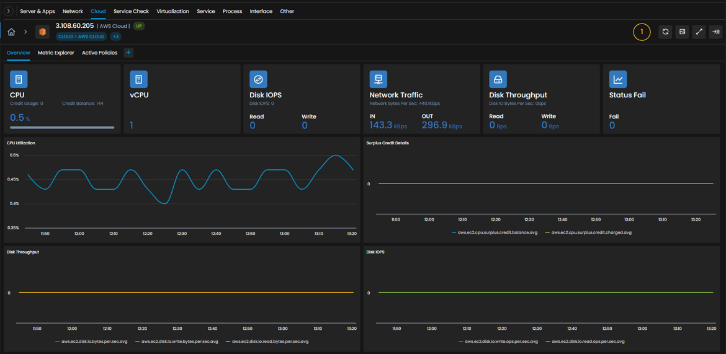Expand the +3 additional tags badge
The width and height of the screenshot is (726, 354).
click(116, 36)
